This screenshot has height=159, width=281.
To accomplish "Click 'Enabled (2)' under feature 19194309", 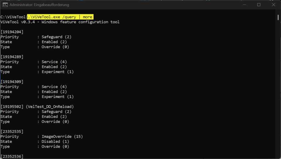I will pos(54,92).
